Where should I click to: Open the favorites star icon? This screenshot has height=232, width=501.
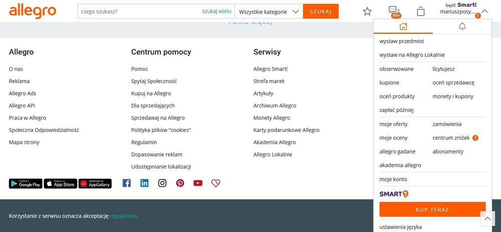coord(368,11)
